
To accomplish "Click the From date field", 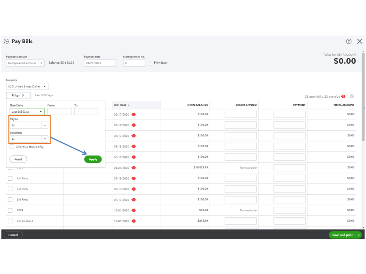I will click(59, 112).
